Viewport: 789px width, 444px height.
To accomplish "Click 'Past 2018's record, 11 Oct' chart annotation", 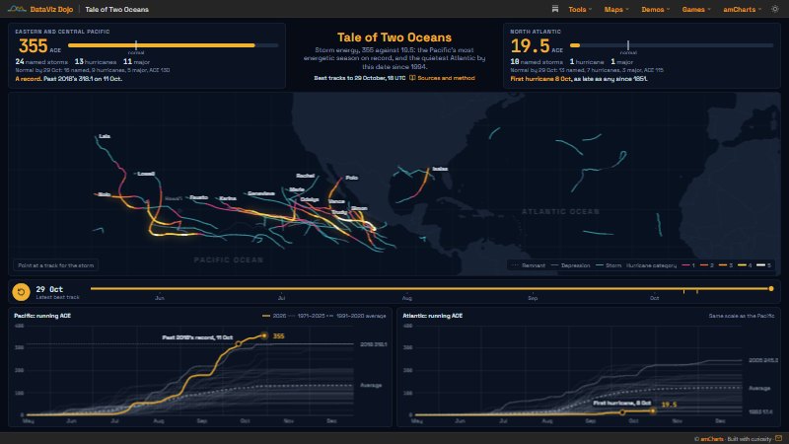I will [x=197, y=337].
